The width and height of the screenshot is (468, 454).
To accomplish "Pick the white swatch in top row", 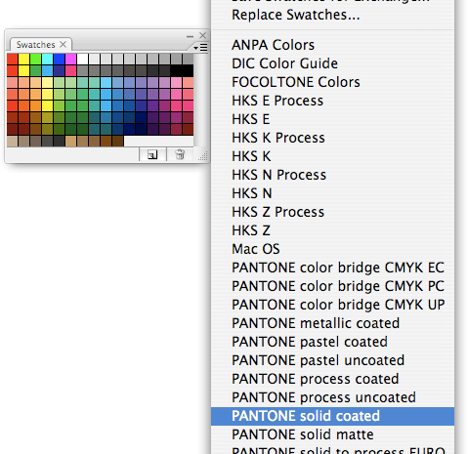I will pyautogui.click(x=82, y=60).
